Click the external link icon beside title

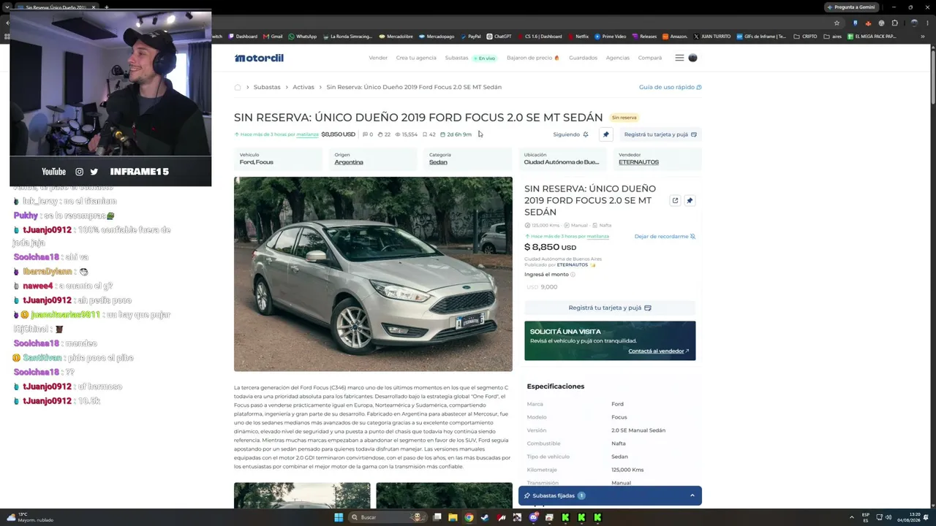pyautogui.click(x=675, y=200)
